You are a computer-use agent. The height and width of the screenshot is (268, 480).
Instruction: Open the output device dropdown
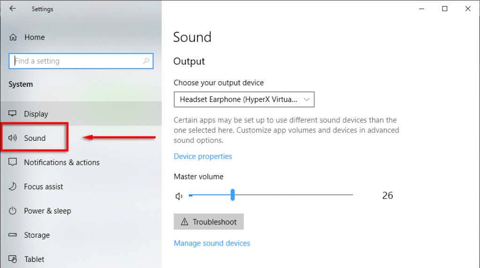(x=244, y=100)
